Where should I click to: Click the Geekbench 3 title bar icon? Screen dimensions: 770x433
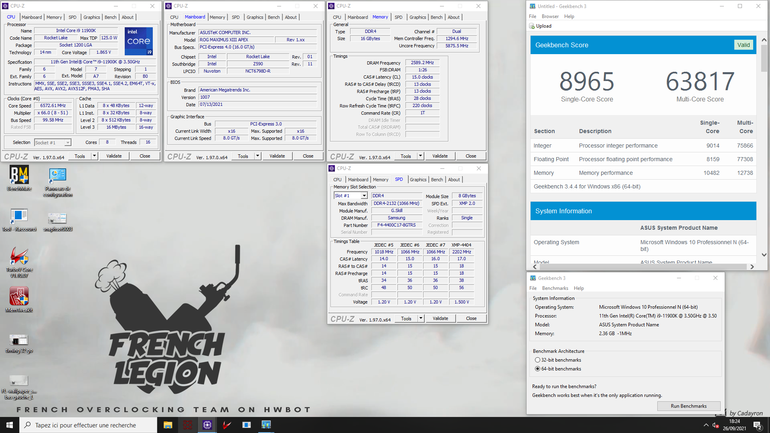(533, 278)
